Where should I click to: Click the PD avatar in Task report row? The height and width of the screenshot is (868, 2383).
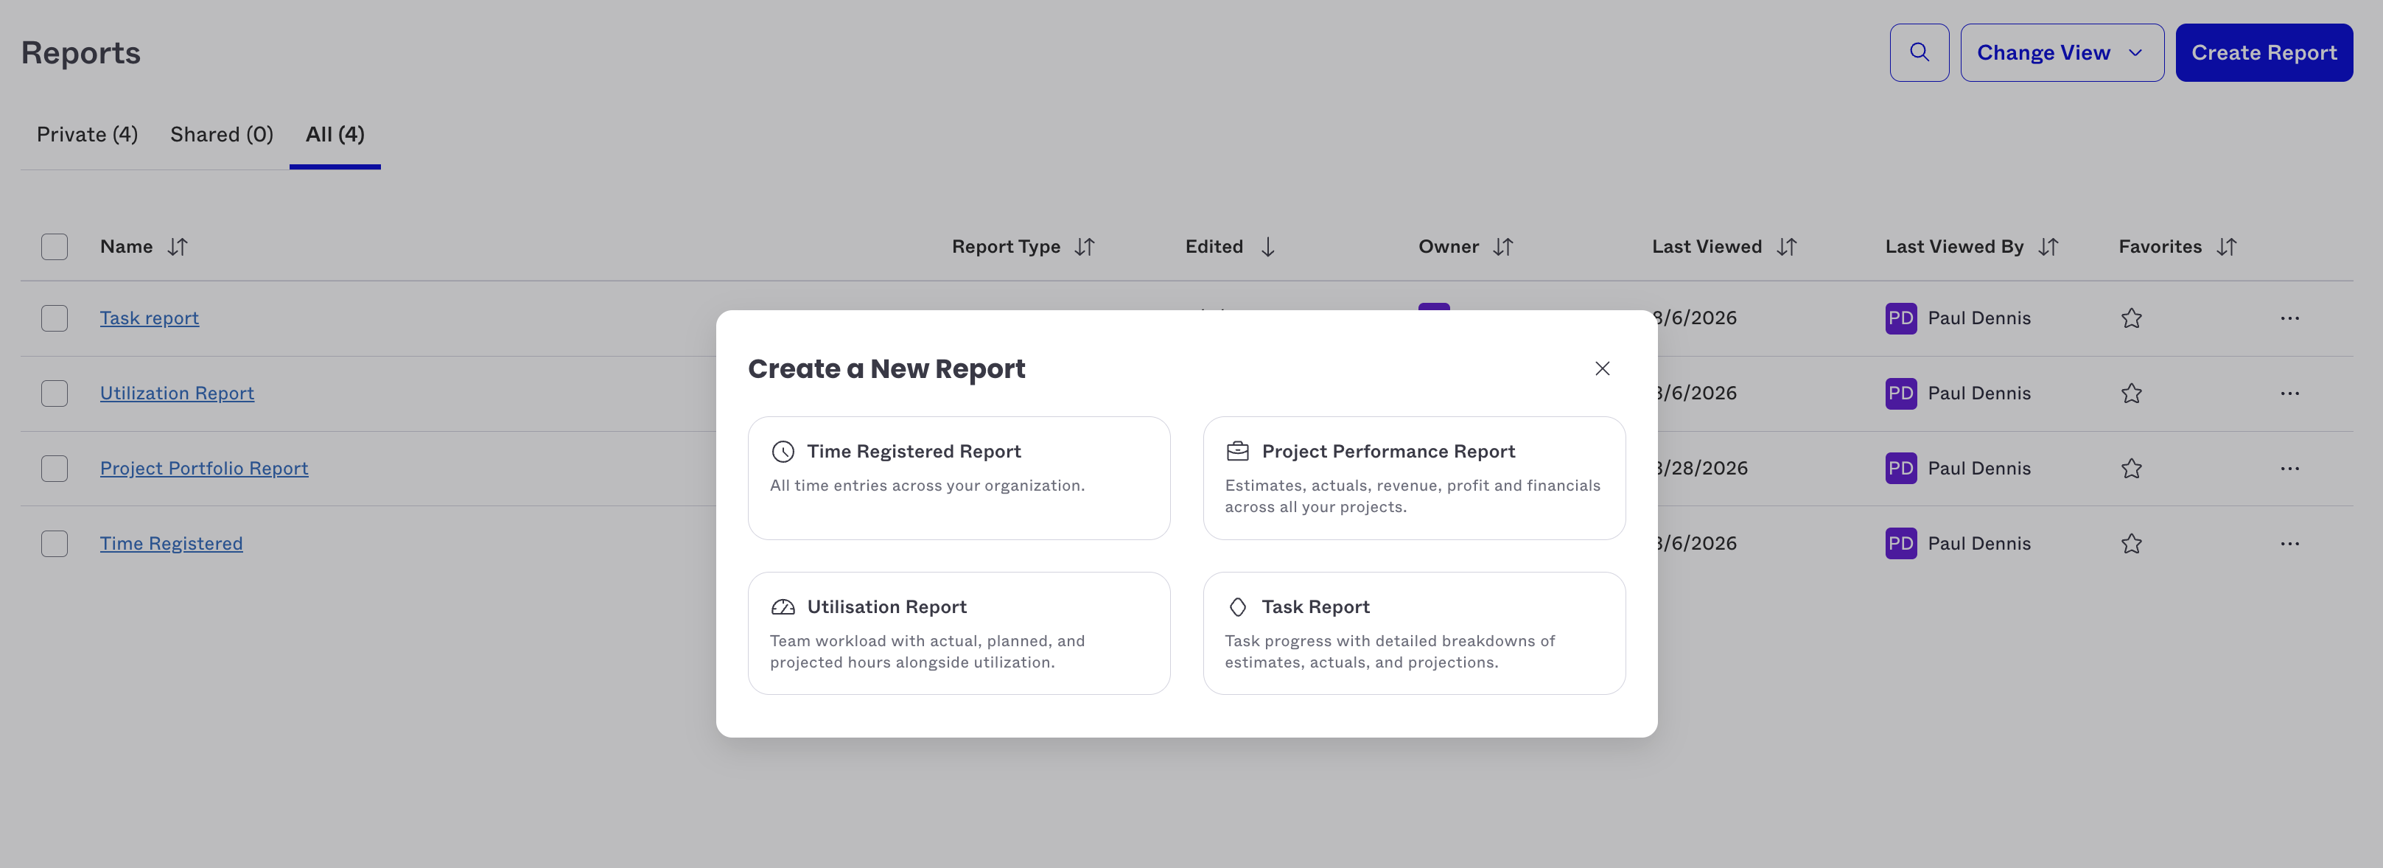point(1901,318)
